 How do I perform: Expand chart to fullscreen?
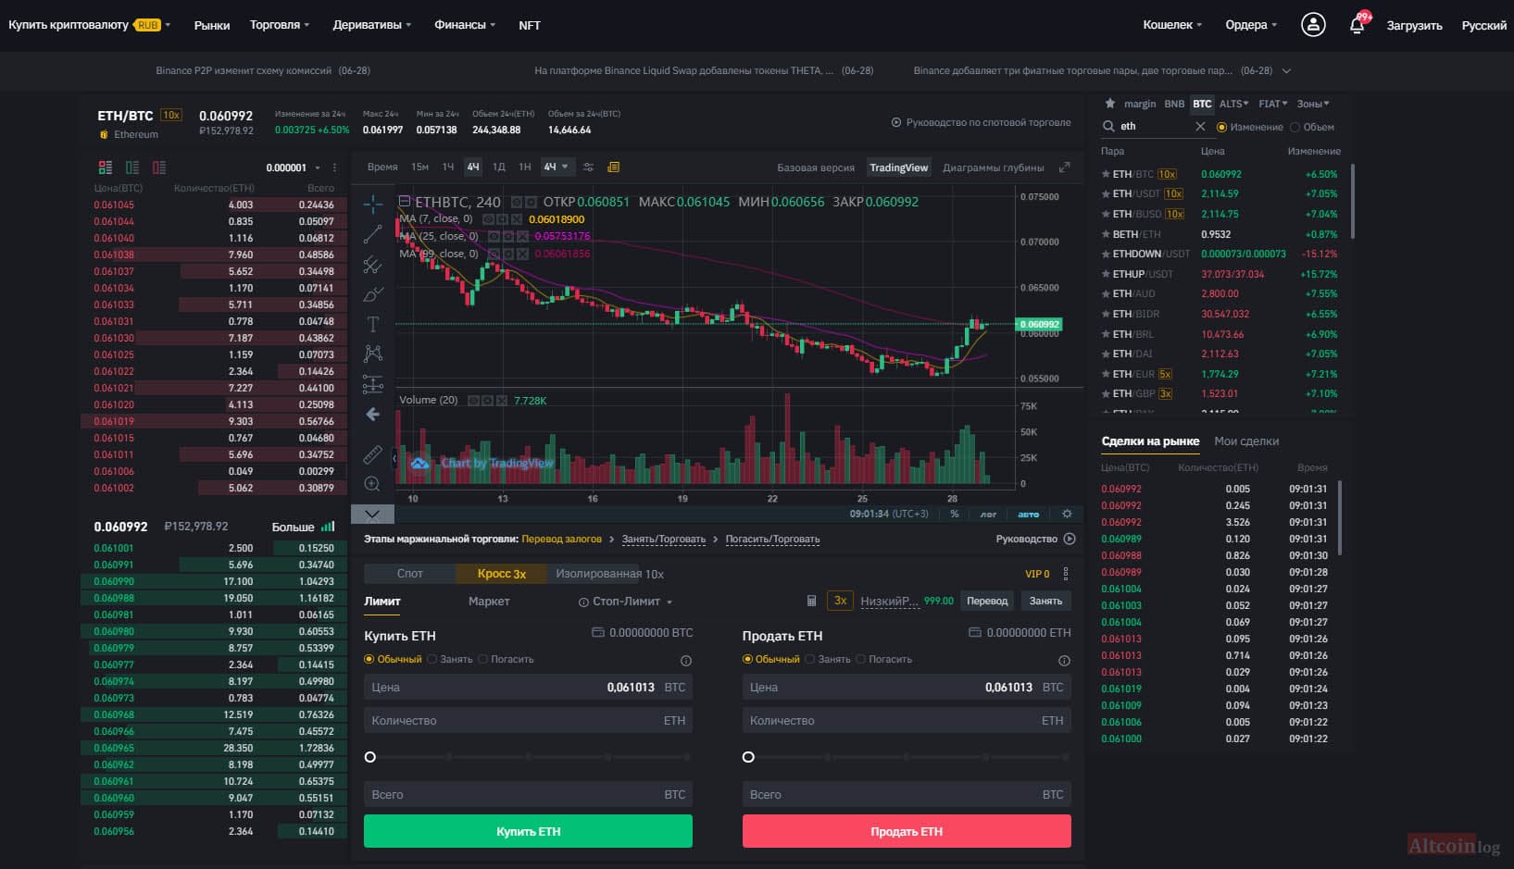1065,168
